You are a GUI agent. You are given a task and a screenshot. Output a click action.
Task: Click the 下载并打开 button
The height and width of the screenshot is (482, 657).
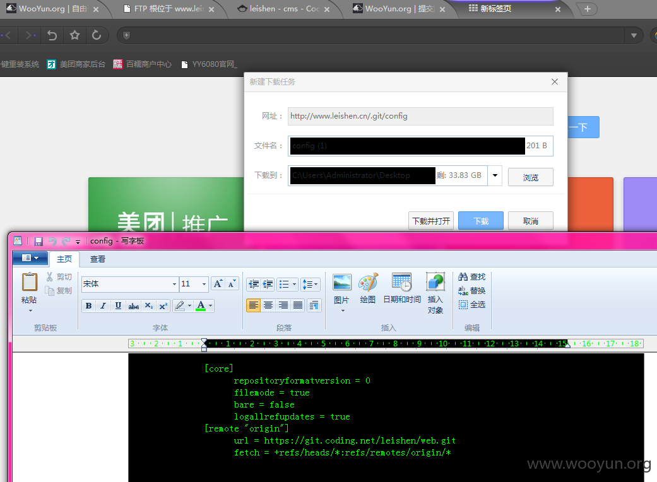pyautogui.click(x=431, y=221)
